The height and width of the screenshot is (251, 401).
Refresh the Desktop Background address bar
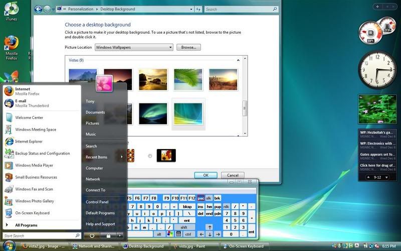198,9
